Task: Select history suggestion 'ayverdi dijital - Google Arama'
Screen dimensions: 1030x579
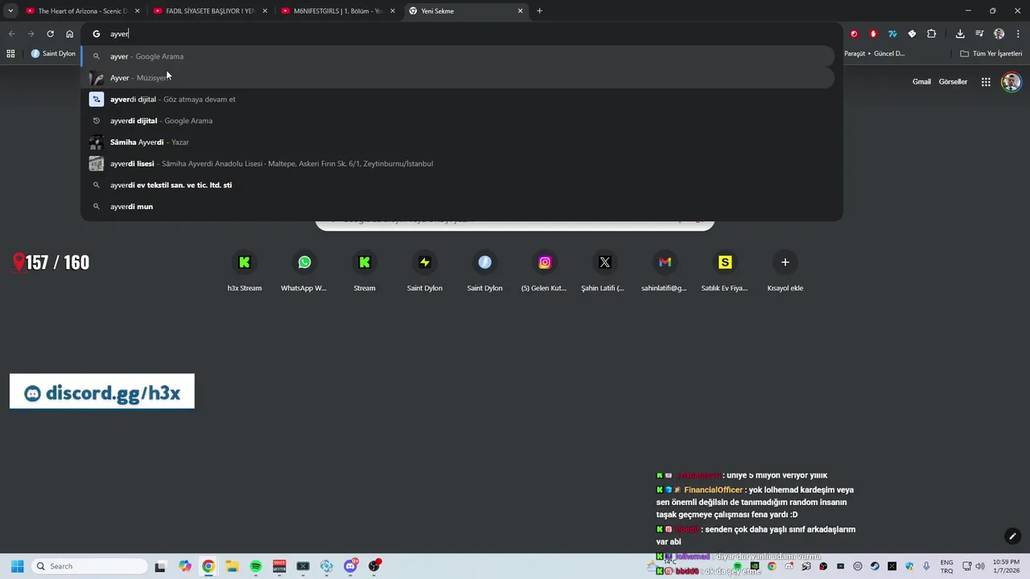Action: [x=457, y=121]
